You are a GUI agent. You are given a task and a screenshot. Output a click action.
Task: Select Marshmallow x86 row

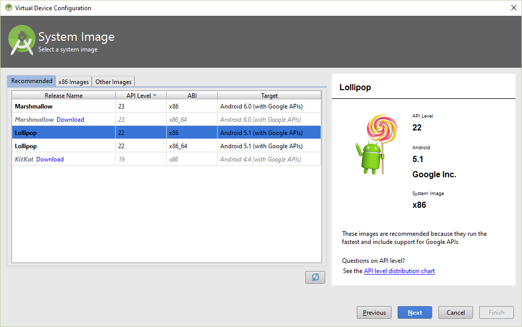[167, 106]
